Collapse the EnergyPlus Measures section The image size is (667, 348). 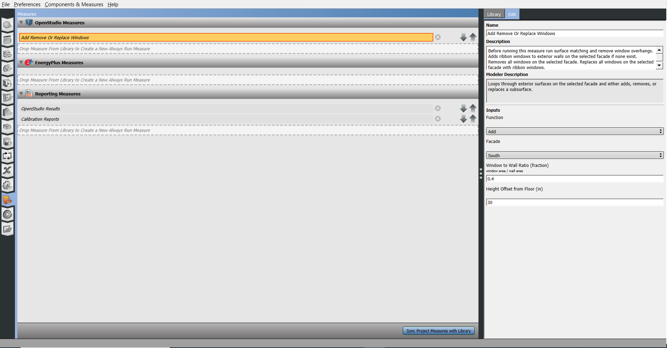21,62
